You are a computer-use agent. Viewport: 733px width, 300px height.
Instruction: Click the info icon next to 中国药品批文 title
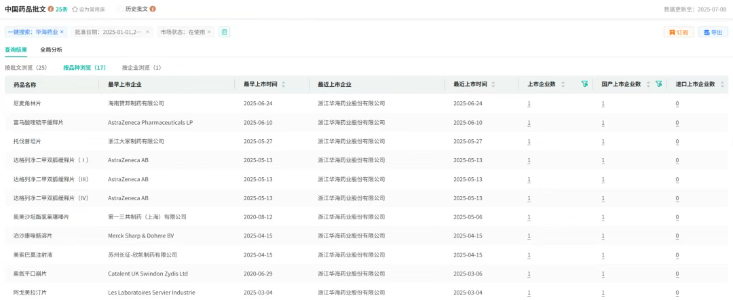[51, 9]
